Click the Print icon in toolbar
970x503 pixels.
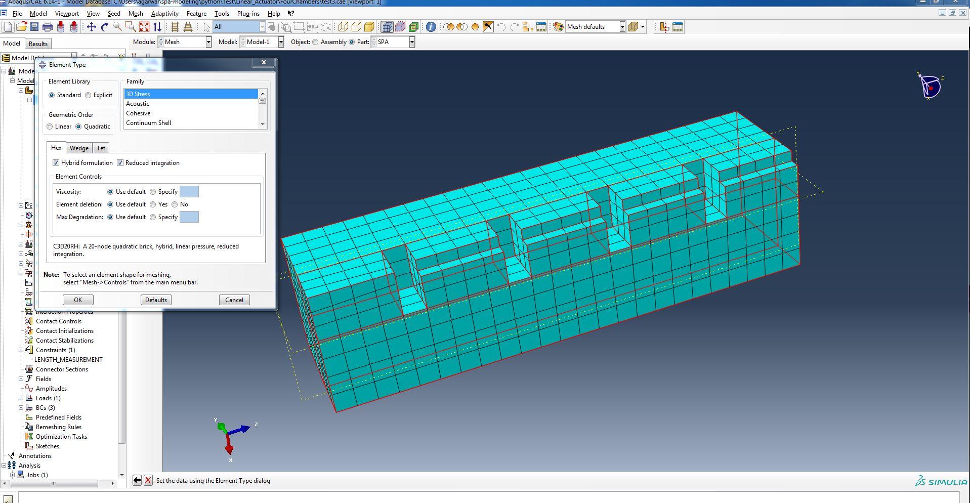pos(48,27)
